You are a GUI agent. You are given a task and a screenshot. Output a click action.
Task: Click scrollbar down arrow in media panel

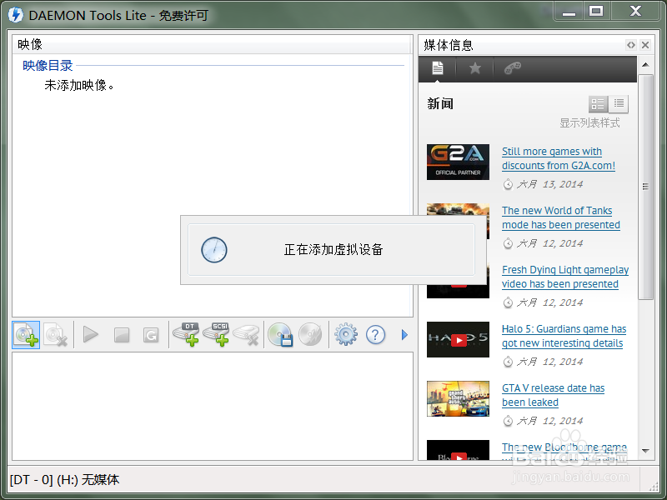point(645,451)
